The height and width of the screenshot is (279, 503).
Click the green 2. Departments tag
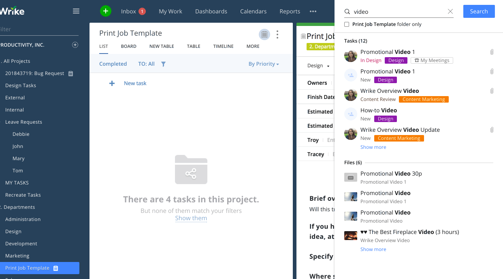tap(321, 47)
